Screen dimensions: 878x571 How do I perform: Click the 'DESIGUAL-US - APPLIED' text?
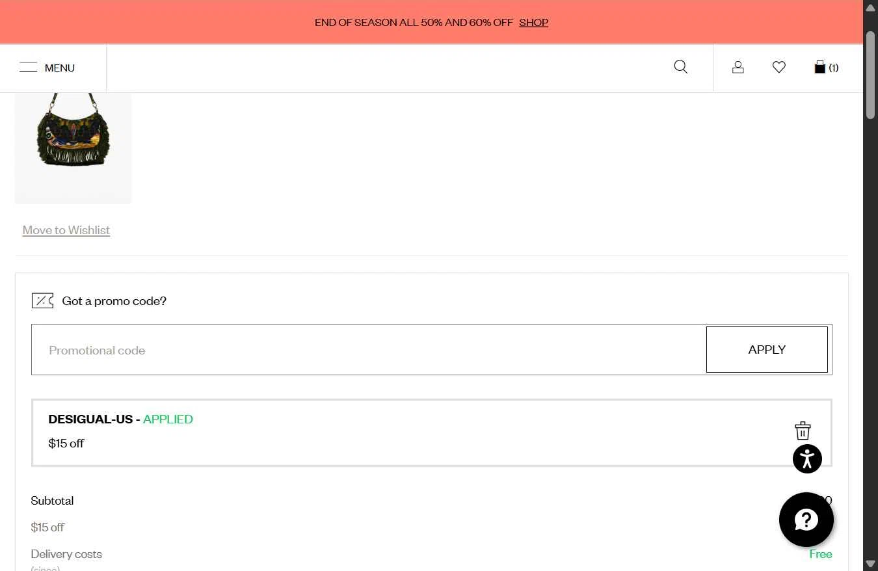point(120,419)
